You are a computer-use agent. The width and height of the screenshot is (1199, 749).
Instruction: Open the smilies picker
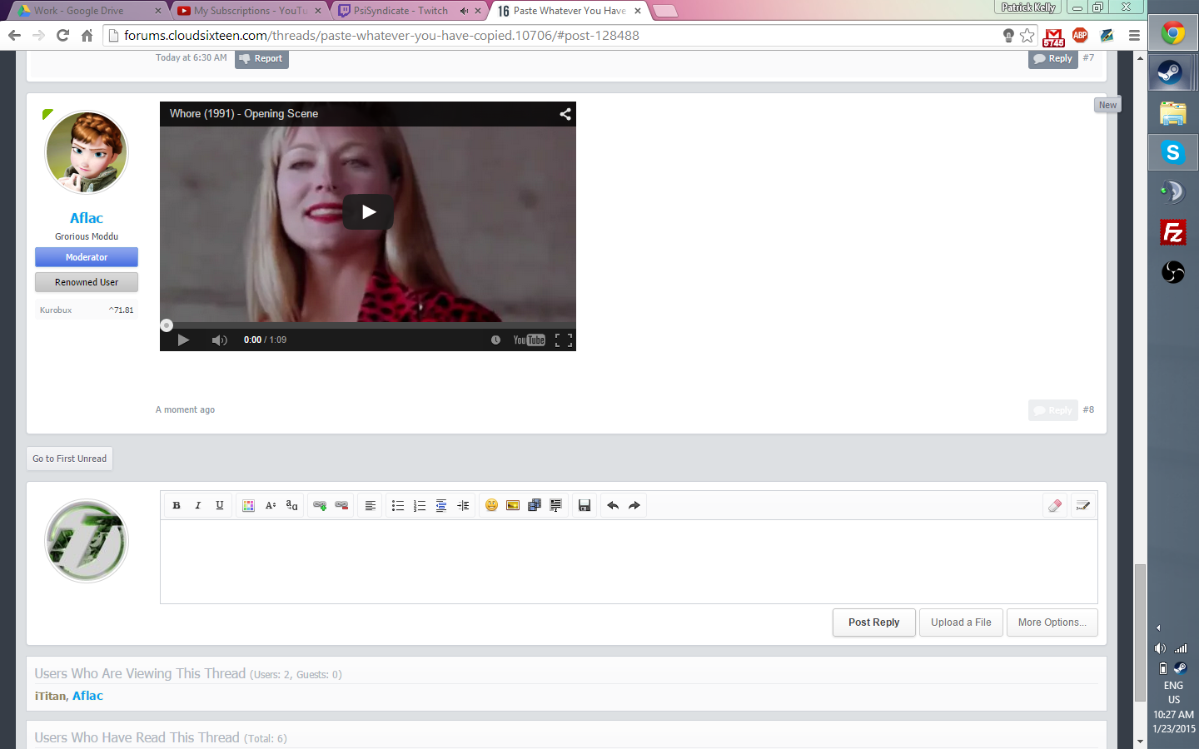tap(491, 505)
